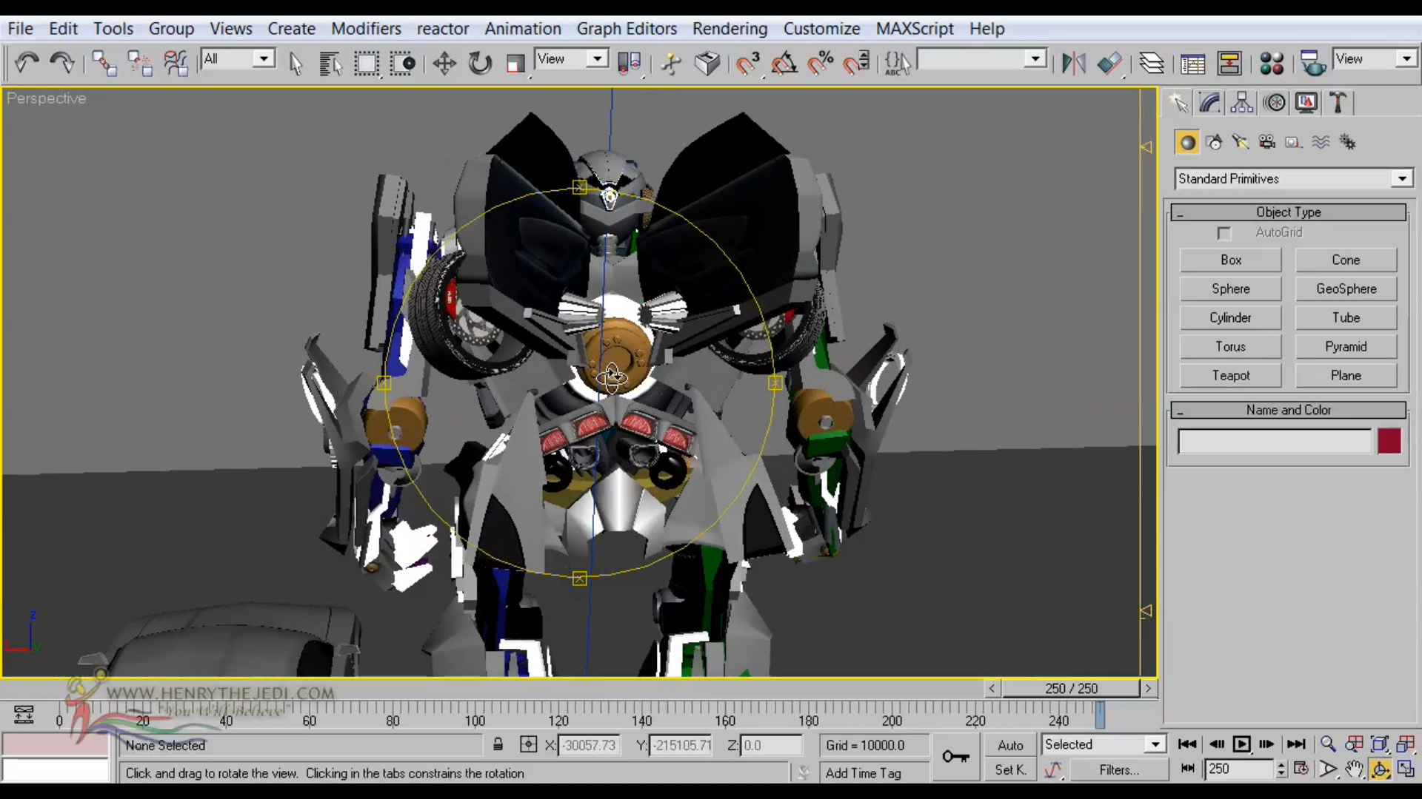Open the Select by Name list
The width and height of the screenshot is (1422, 799).
(330, 64)
